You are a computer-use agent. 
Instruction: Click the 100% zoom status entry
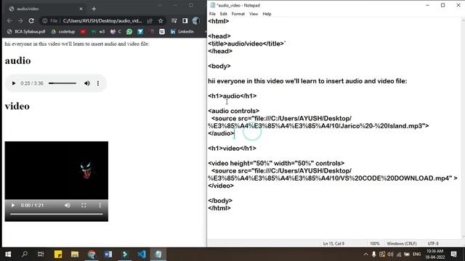[375, 244]
